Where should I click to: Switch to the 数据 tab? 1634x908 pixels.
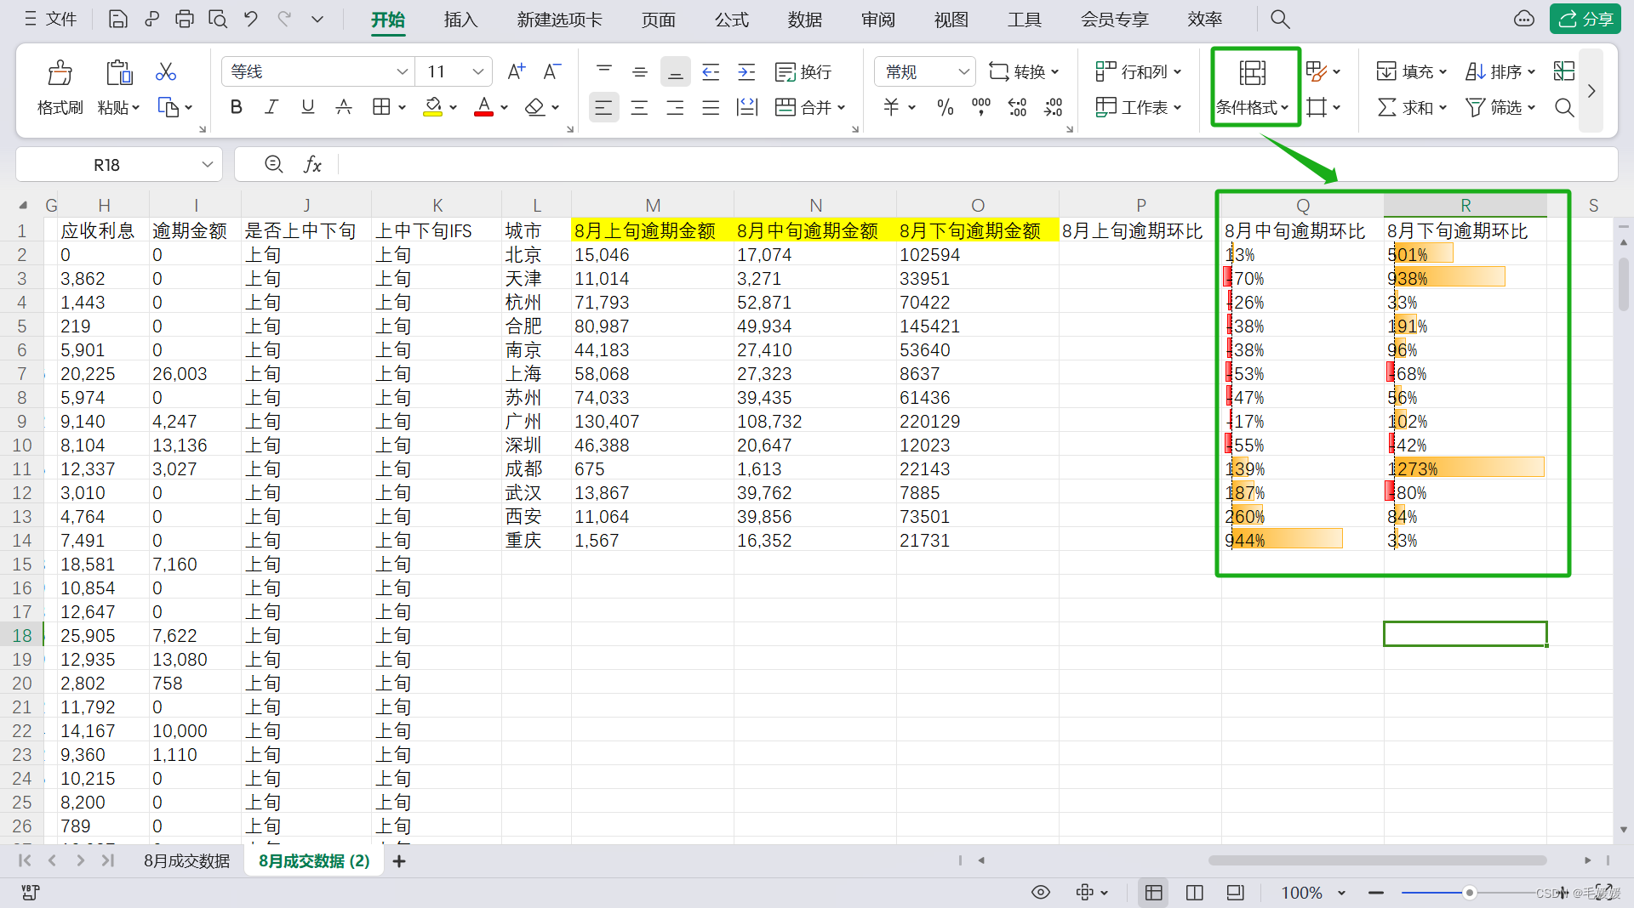click(804, 19)
